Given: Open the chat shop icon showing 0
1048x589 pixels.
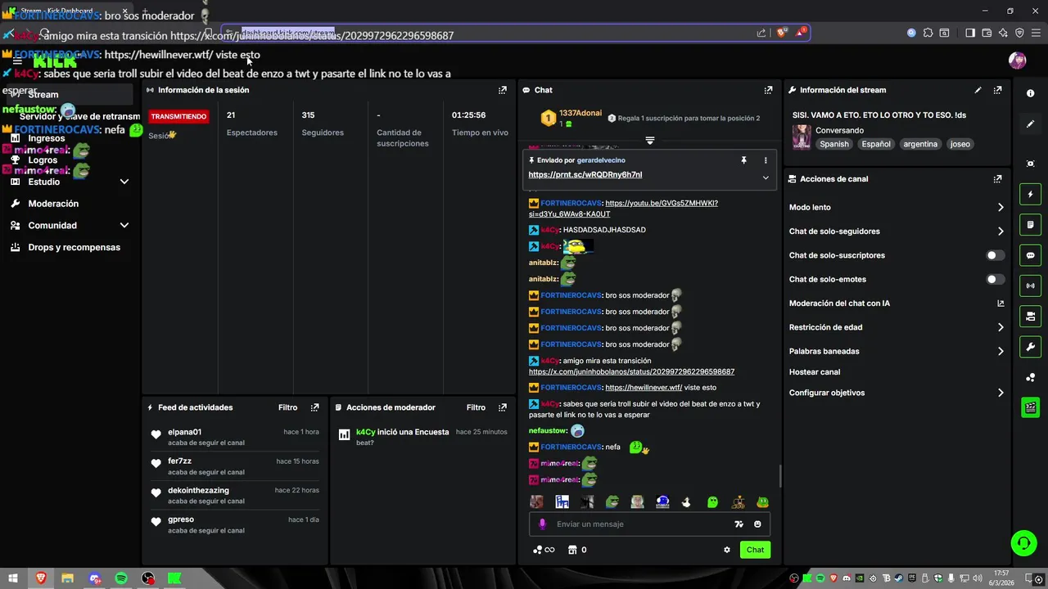Looking at the screenshot, I should [577, 550].
